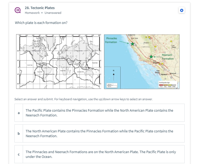Screen dimensions: 198x164
Task: Open the world tectonic plates map image
Action: 59,61
